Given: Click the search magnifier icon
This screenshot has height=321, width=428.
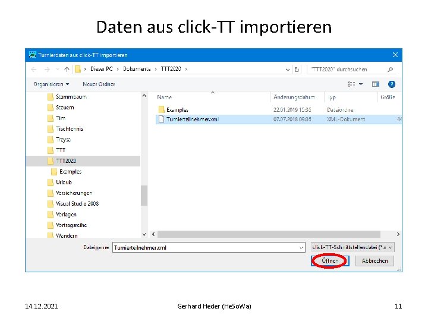Looking at the screenshot, I should [x=391, y=70].
